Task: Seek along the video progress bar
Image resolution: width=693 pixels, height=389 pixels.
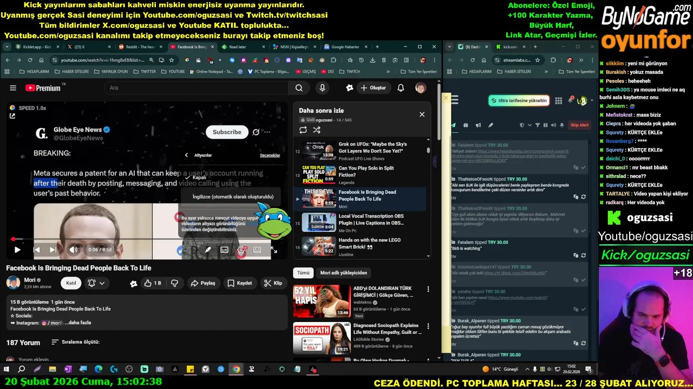Action: click(x=146, y=239)
